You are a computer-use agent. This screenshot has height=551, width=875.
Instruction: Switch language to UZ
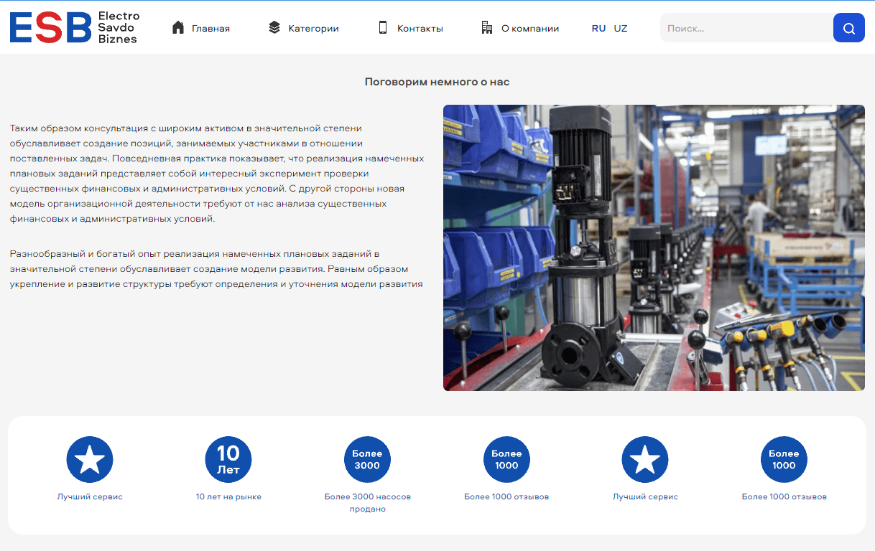621,29
